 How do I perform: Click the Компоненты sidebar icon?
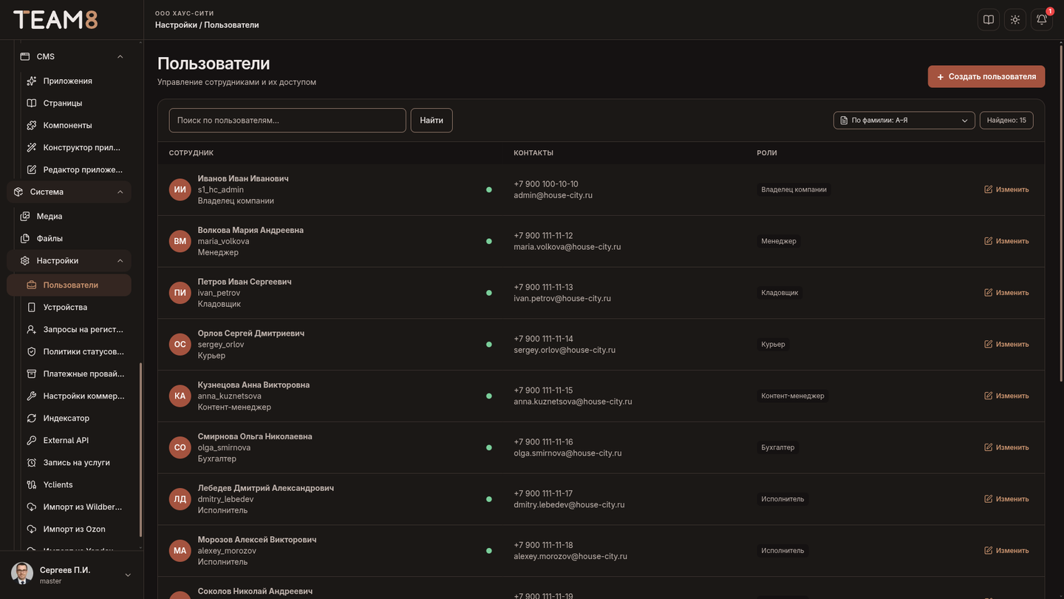(x=32, y=125)
